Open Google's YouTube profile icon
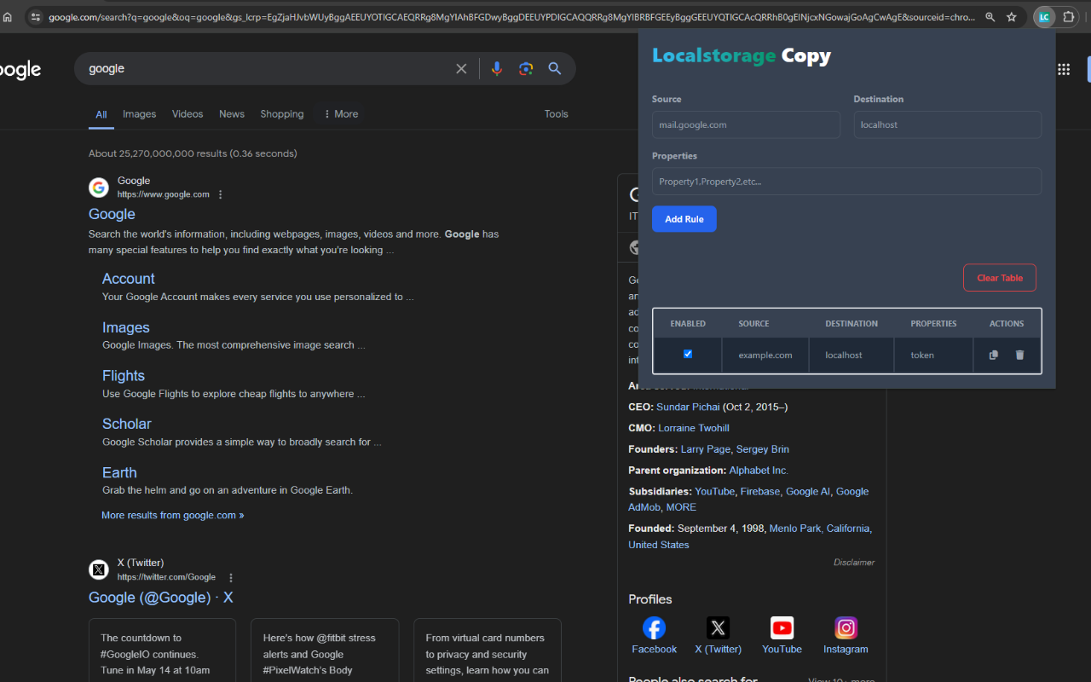Viewport: 1091px width, 682px height. point(782,627)
